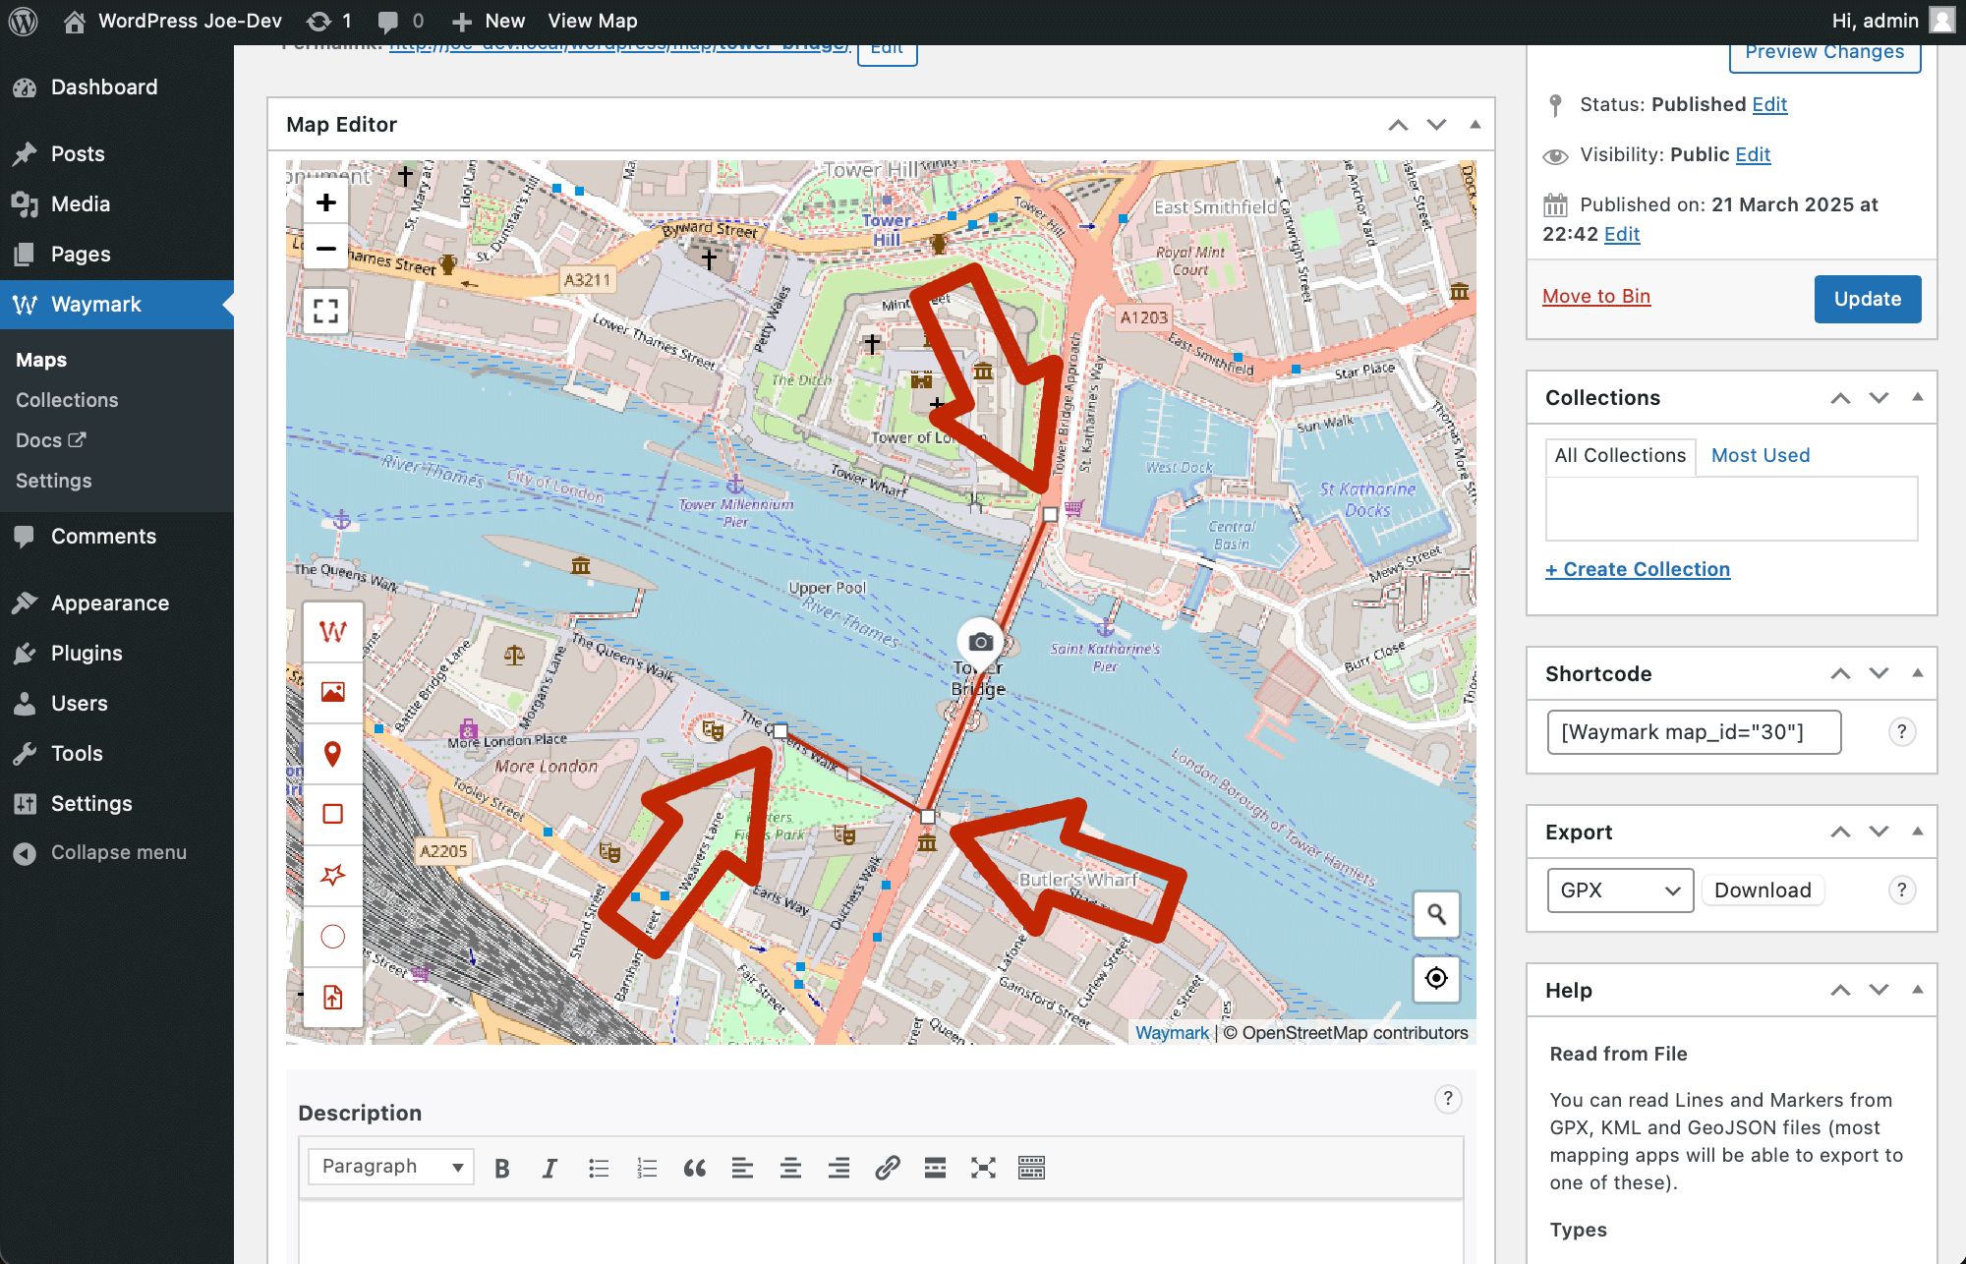Select the read from file tool
Image resolution: width=1966 pixels, height=1264 pixels.
click(332, 998)
